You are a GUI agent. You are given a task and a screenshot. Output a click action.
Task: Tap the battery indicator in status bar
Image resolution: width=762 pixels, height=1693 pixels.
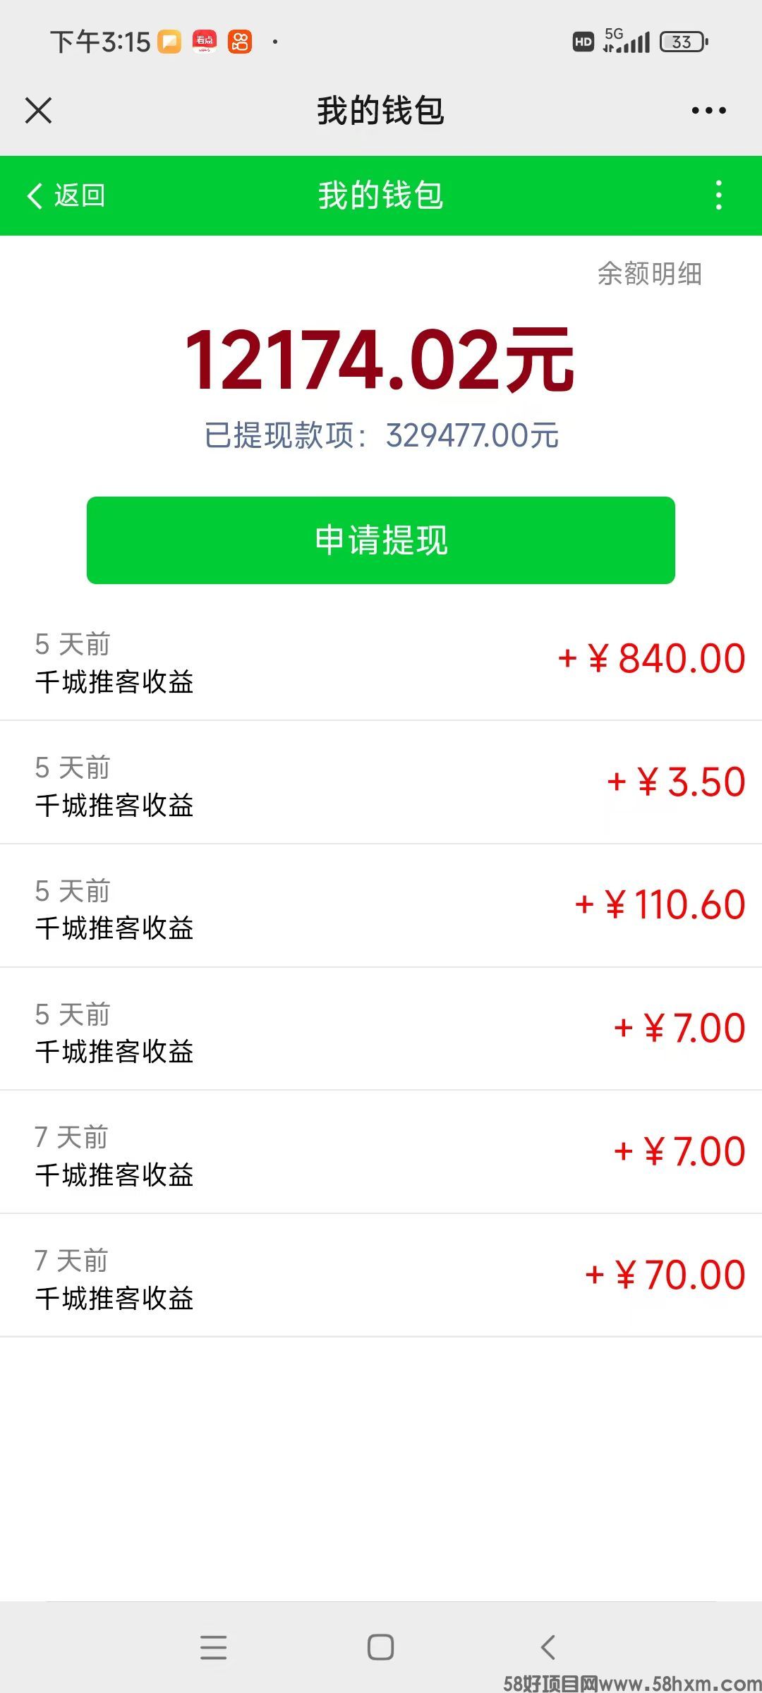coord(684,42)
